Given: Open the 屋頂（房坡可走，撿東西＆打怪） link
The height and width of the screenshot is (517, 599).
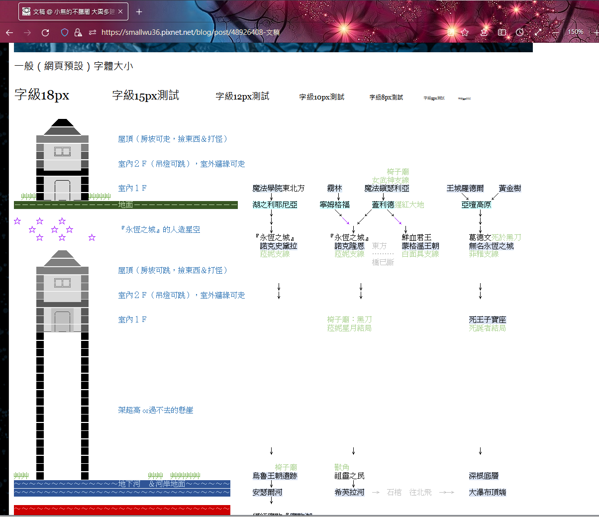Looking at the screenshot, I should click(x=172, y=139).
